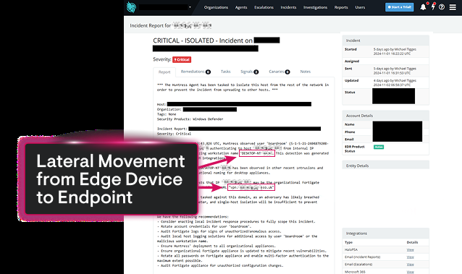Click the Remediations count badge
This screenshot has height=274, width=462.
click(208, 72)
